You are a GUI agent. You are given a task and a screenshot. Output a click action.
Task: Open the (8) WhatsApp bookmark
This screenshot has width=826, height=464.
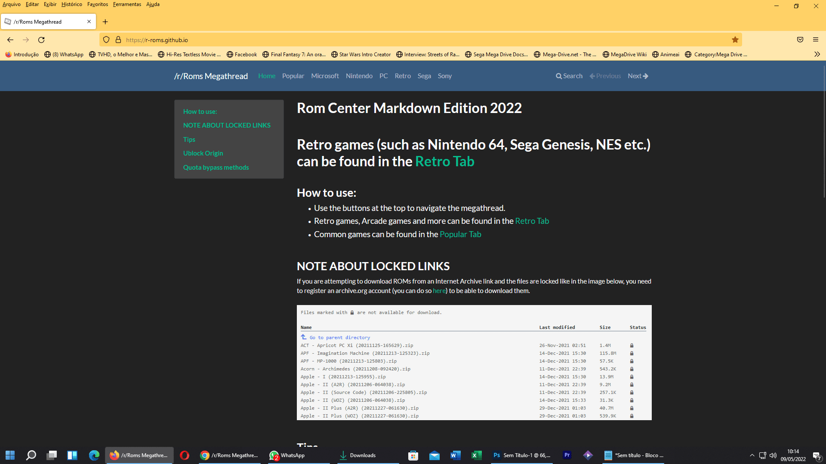(64, 55)
